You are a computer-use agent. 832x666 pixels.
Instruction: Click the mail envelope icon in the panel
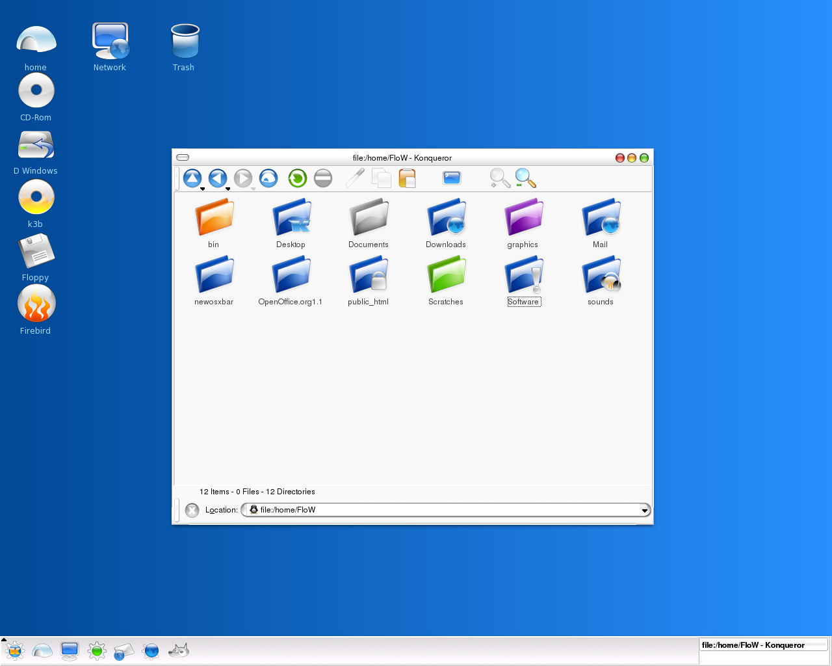click(123, 650)
